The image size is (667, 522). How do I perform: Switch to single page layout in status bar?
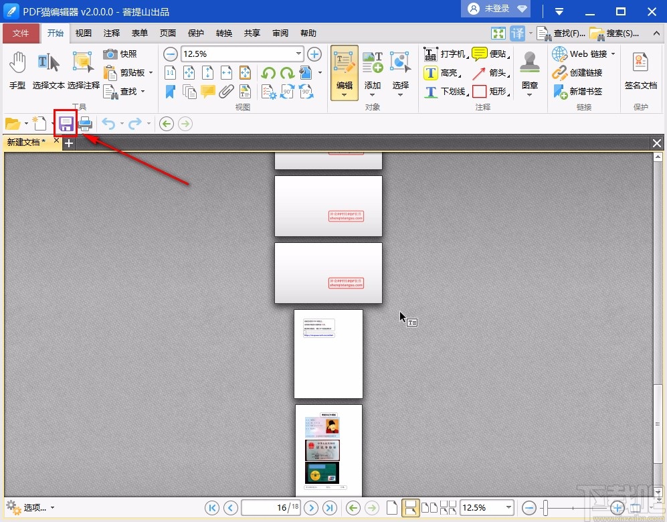392,507
